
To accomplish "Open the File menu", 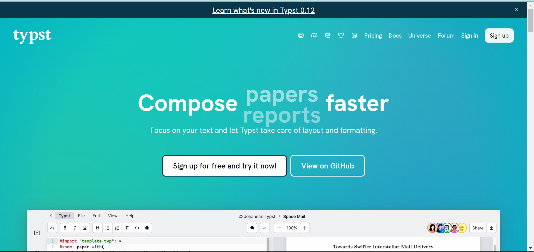I will point(81,216).
